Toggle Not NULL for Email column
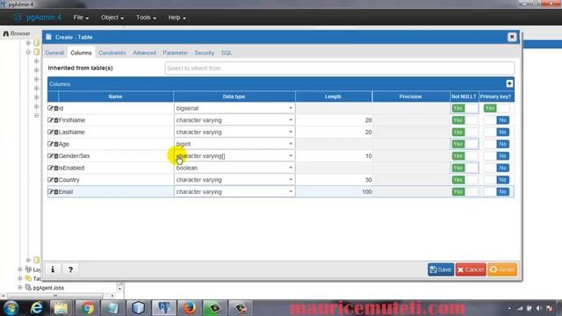This screenshot has height=316, width=562. (x=465, y=191)
